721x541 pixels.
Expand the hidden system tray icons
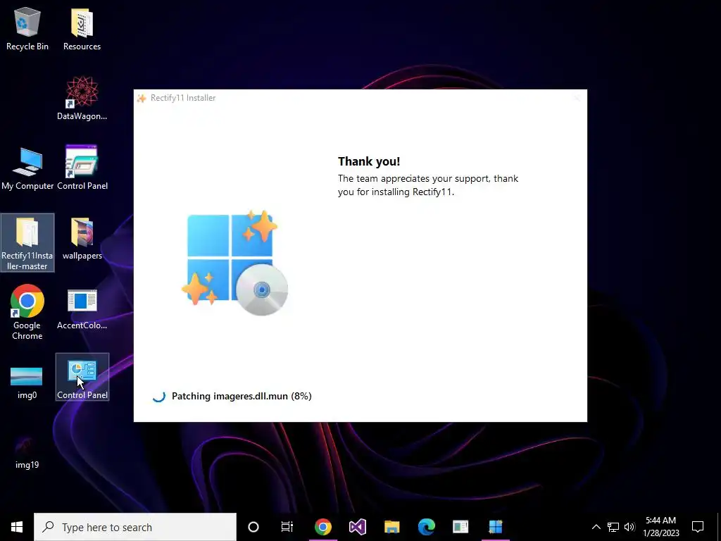coord(596,527)
